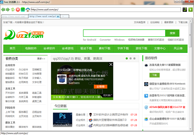Click the 迅游光速大师 app icon

click(x=146, y=65)
